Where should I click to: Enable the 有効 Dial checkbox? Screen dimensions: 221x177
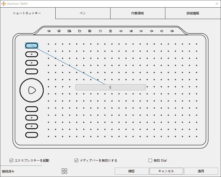coord(150,160)
